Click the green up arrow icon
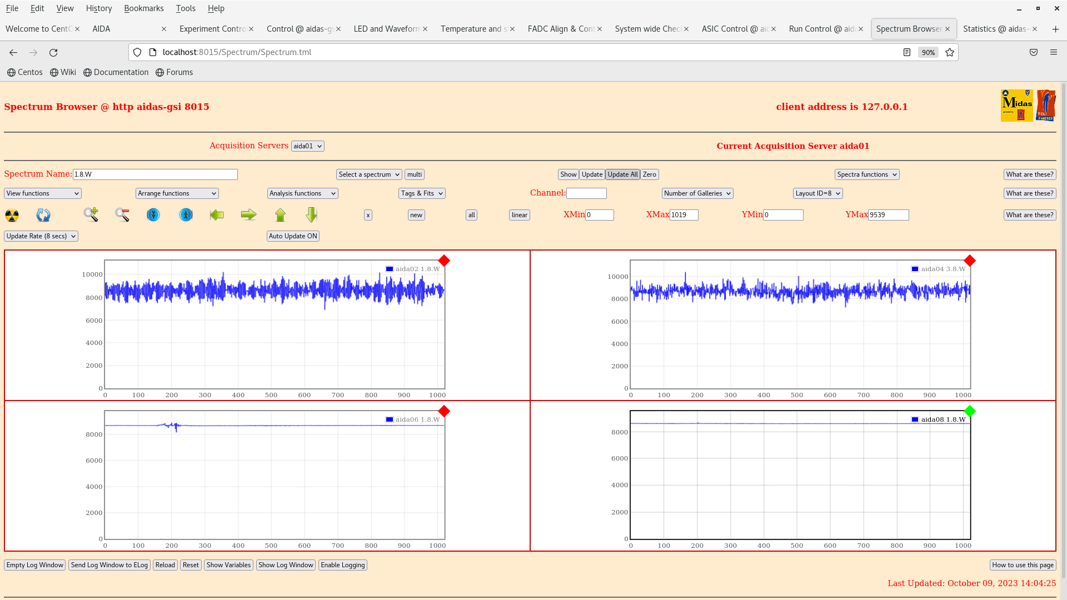Image resolution: width=1067 pixels, height=600 pixels. click(x=280, y=215)
